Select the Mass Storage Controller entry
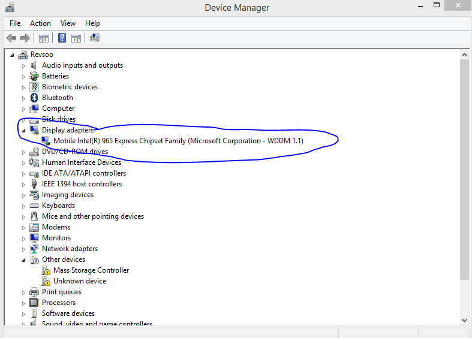 point(91,270)
